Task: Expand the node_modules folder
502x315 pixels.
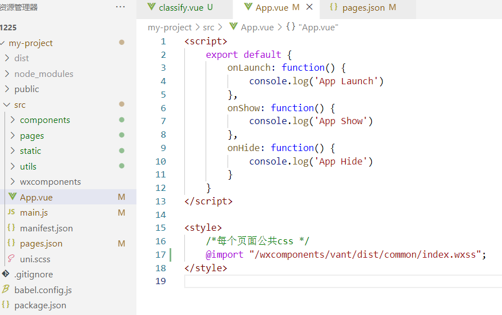Action: [x=7, y=74]
